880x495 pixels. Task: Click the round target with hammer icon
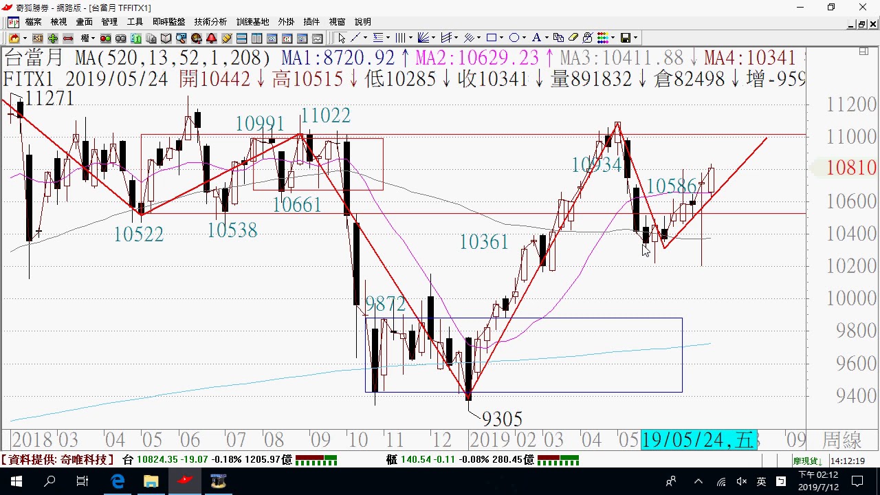tap(197, 38)
